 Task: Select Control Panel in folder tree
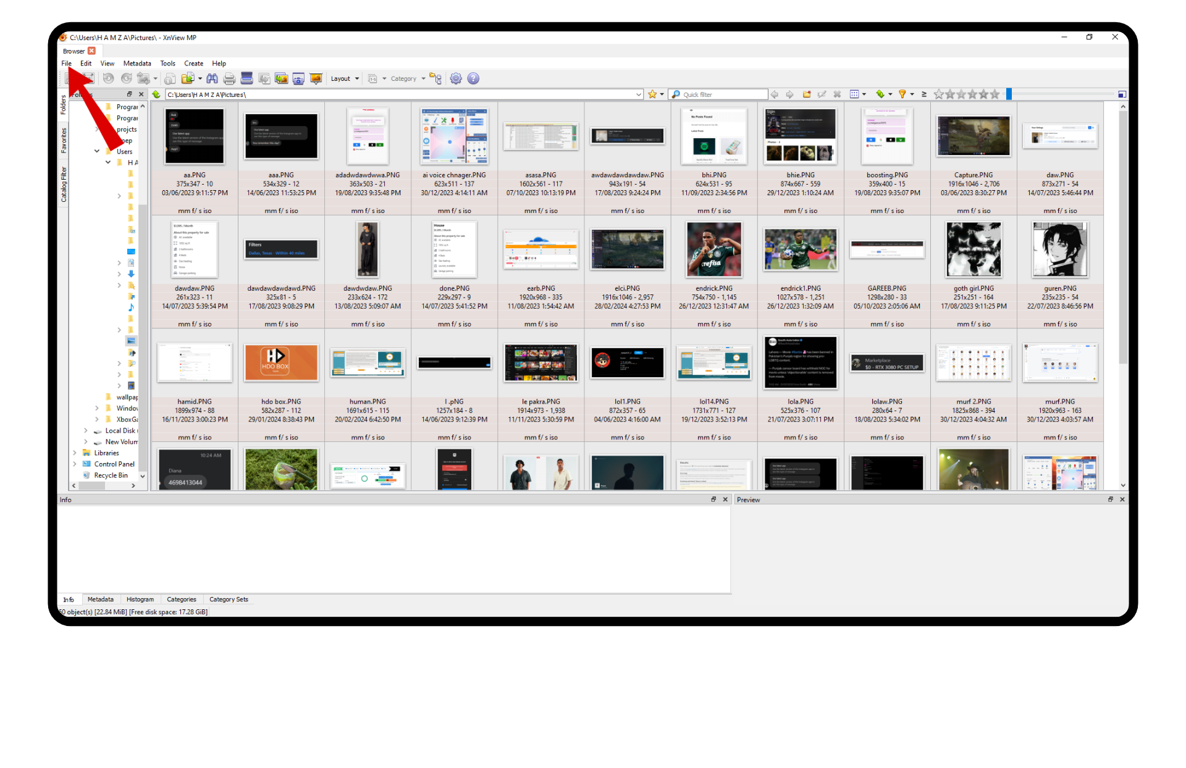(114, 464)
